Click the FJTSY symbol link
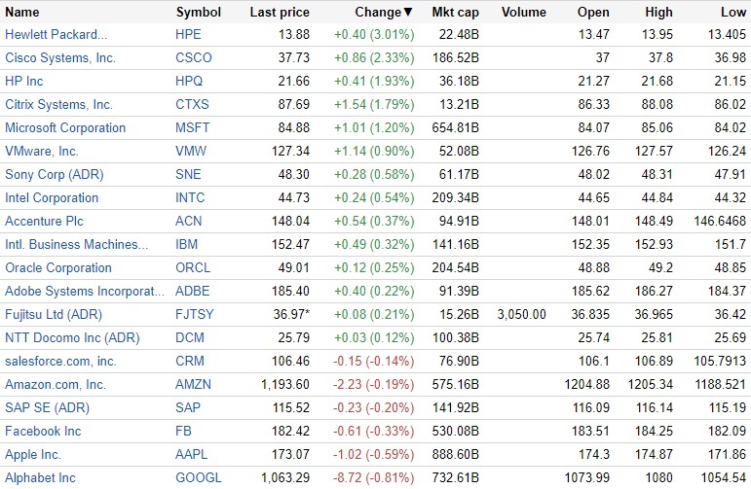The width and height of the screenshot is (751, 489). coord(195,315)
